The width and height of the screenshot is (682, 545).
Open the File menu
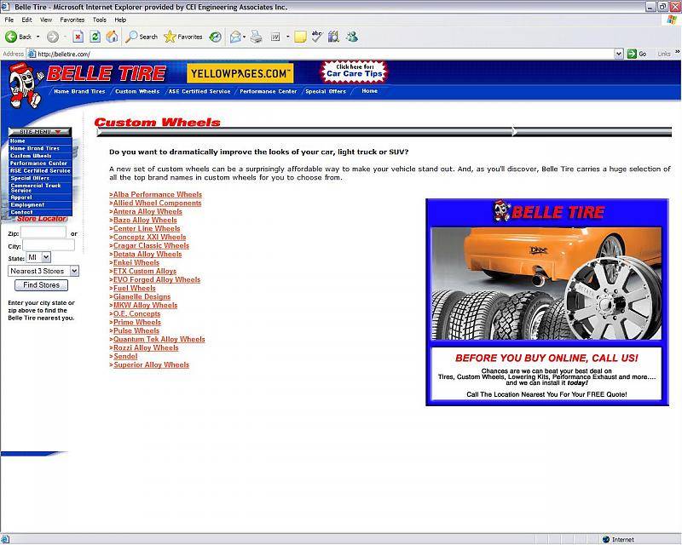click(9, 20)
